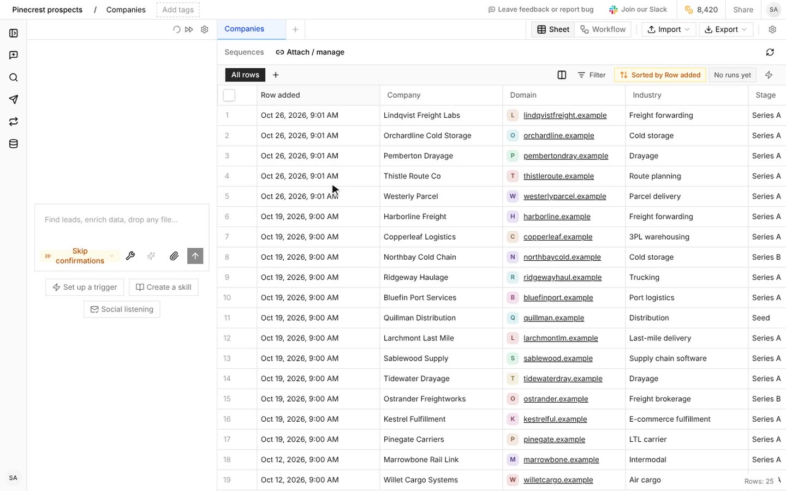Open the table settings gear at top right
Screen dimensions: 786x491
772,29
